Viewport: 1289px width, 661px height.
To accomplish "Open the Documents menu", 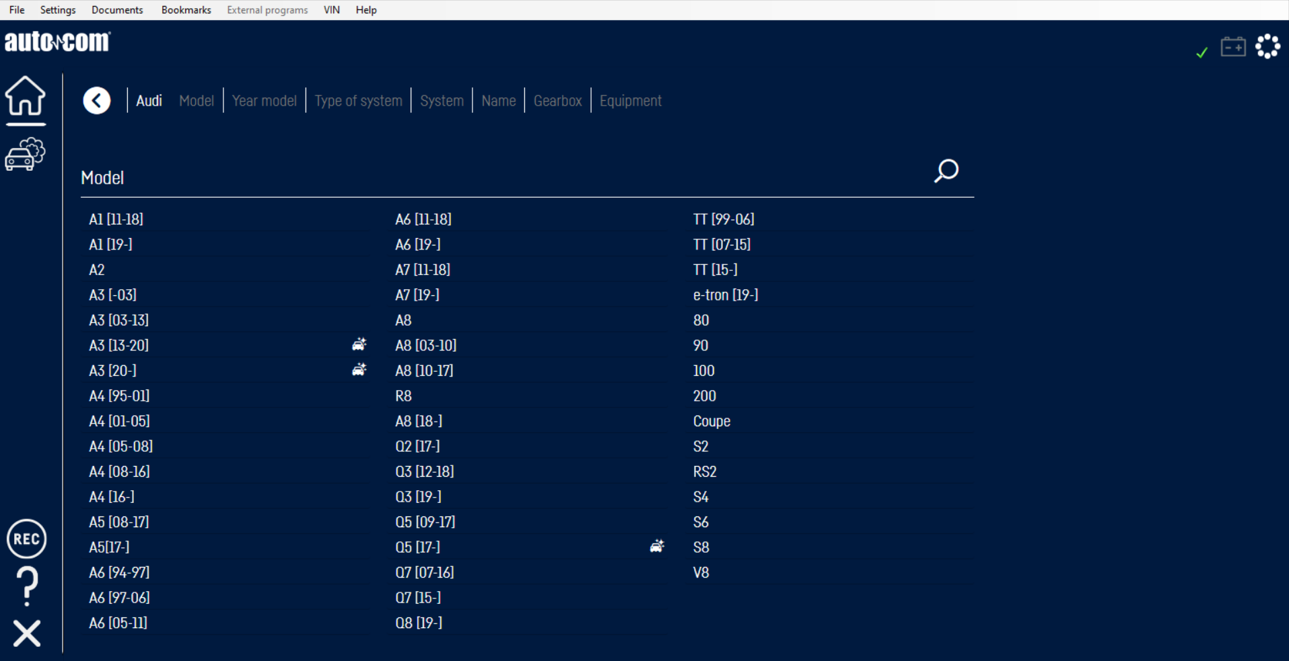I will click(x=117, y=10).
